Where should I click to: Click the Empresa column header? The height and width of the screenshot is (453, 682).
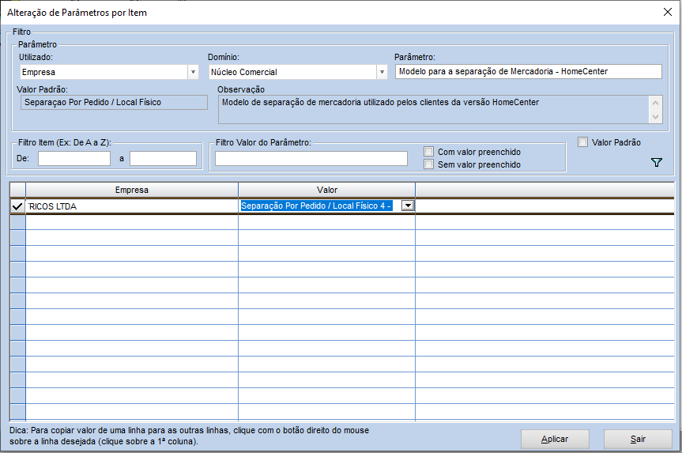click(132, 190)
